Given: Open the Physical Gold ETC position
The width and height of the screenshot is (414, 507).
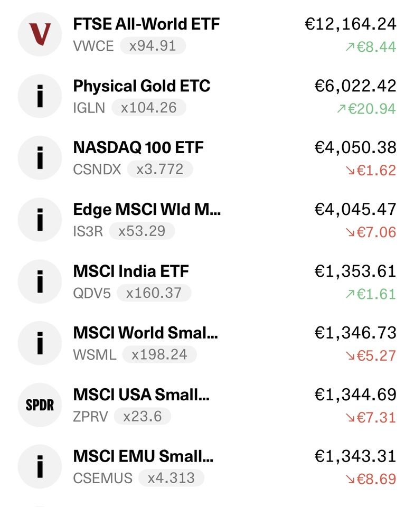Looking at the screenshot, I should click(x=207, y=96).
